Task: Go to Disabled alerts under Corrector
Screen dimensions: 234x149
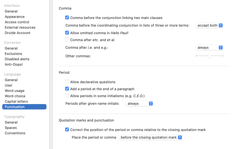Action: coord(17,59)
